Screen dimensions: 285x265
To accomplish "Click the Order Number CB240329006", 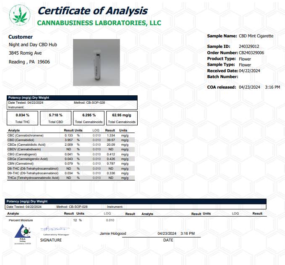I will tap(251, 53).
